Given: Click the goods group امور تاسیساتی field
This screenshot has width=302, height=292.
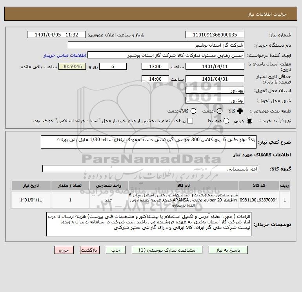Looking at the screenshot, I should tap(150, 169).
